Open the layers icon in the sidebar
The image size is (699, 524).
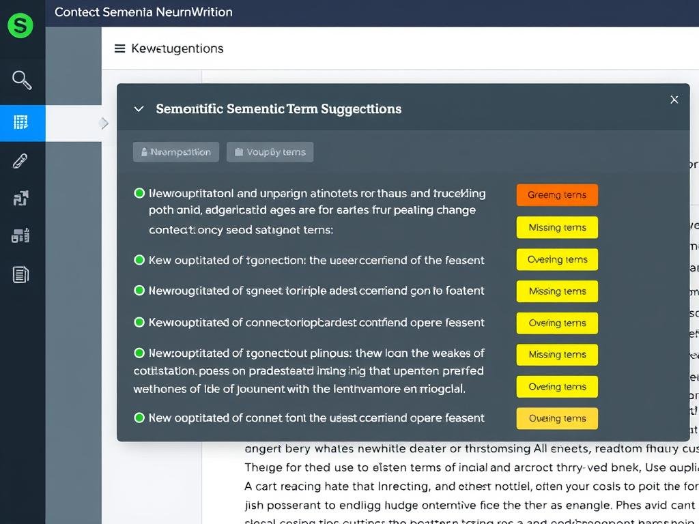(x=23, y=198)
